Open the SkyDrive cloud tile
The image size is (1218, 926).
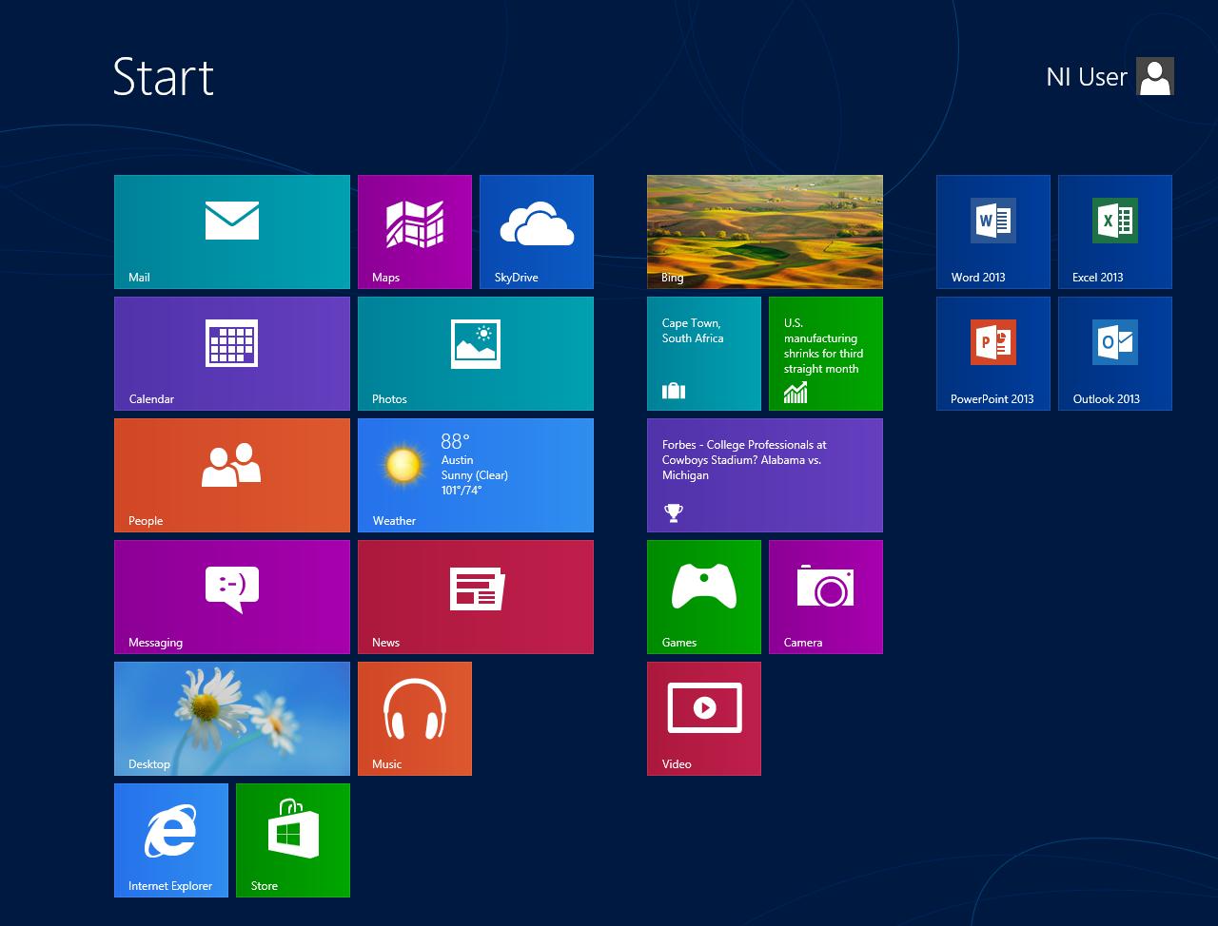pos(537,232)
